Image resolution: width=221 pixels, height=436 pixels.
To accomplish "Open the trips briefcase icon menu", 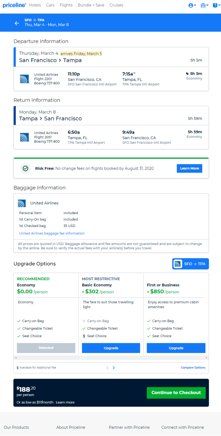I will 205,5.
